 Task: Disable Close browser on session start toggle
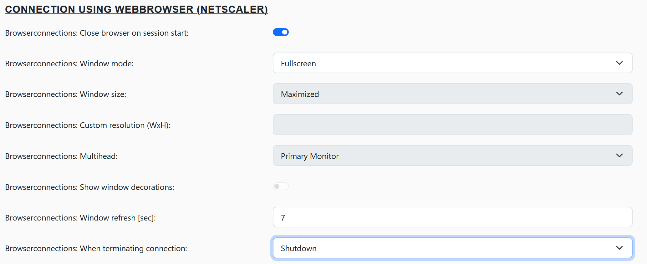[x=281, y=32]
